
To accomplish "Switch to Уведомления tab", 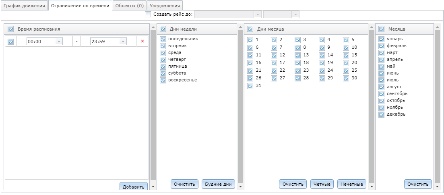I will click(165, 6).
